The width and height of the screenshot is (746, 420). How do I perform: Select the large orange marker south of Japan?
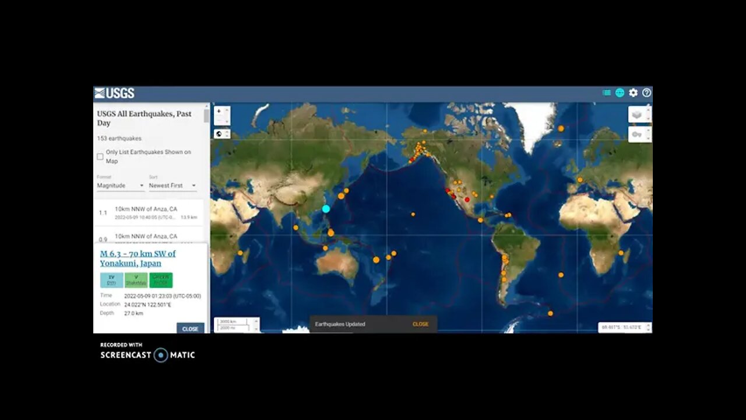(341, 196)
